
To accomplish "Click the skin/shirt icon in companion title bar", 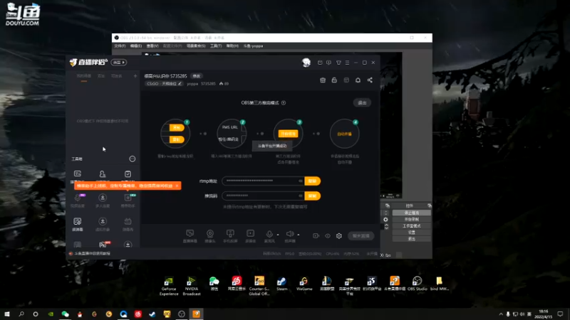I will (x=338, y=63).
